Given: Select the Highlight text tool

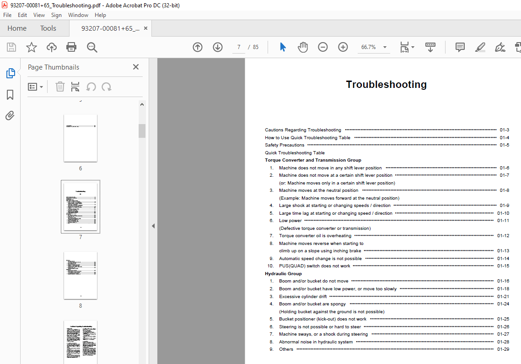Looking at the screenshot, I should [480, 47].
